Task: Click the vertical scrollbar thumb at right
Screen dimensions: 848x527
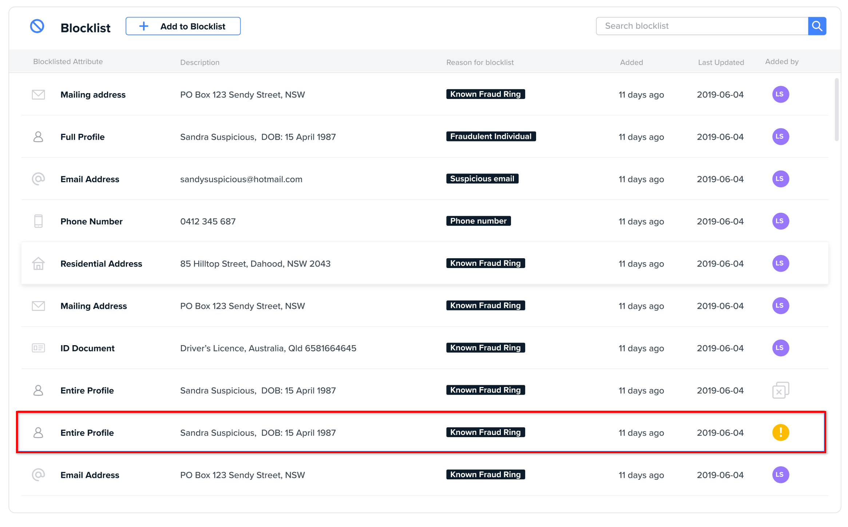Action: pos(836,109)
